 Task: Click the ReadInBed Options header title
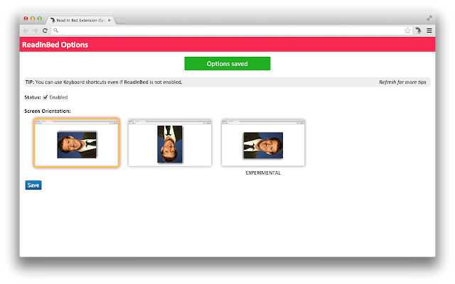55,45
